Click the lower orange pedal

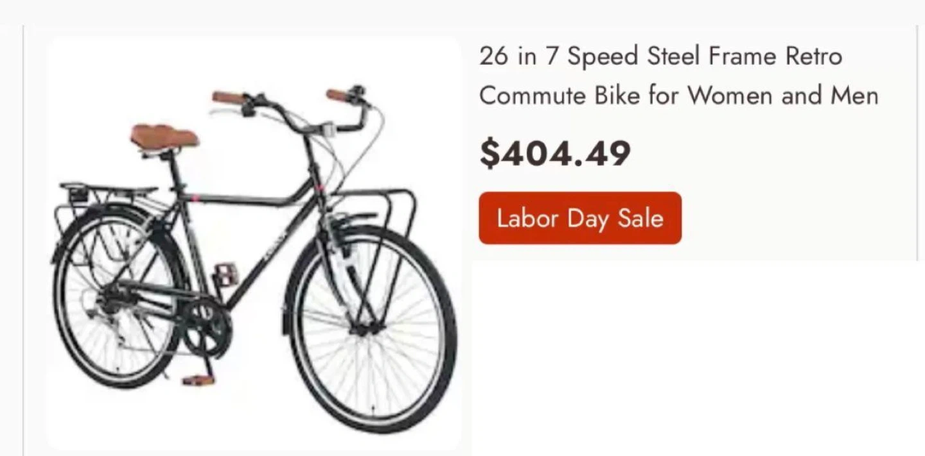point(198,380)
